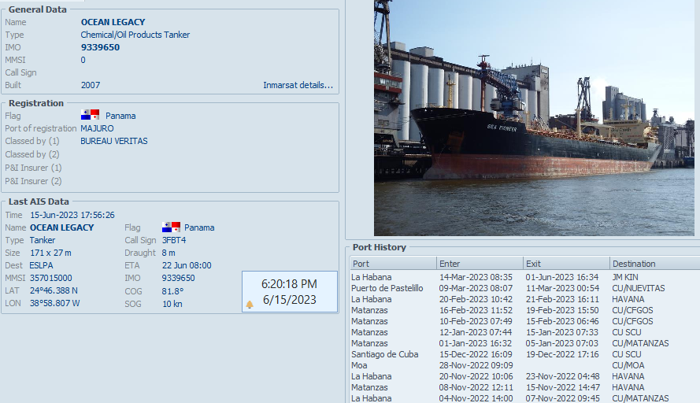Select exit time 01-Jun-2023 16:34
The image size is (700, 403).
click(x=562, y=277)
